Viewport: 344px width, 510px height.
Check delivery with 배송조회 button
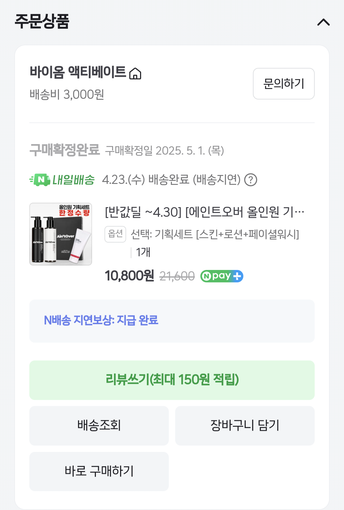pyautogui.click(x=99, y=426)
